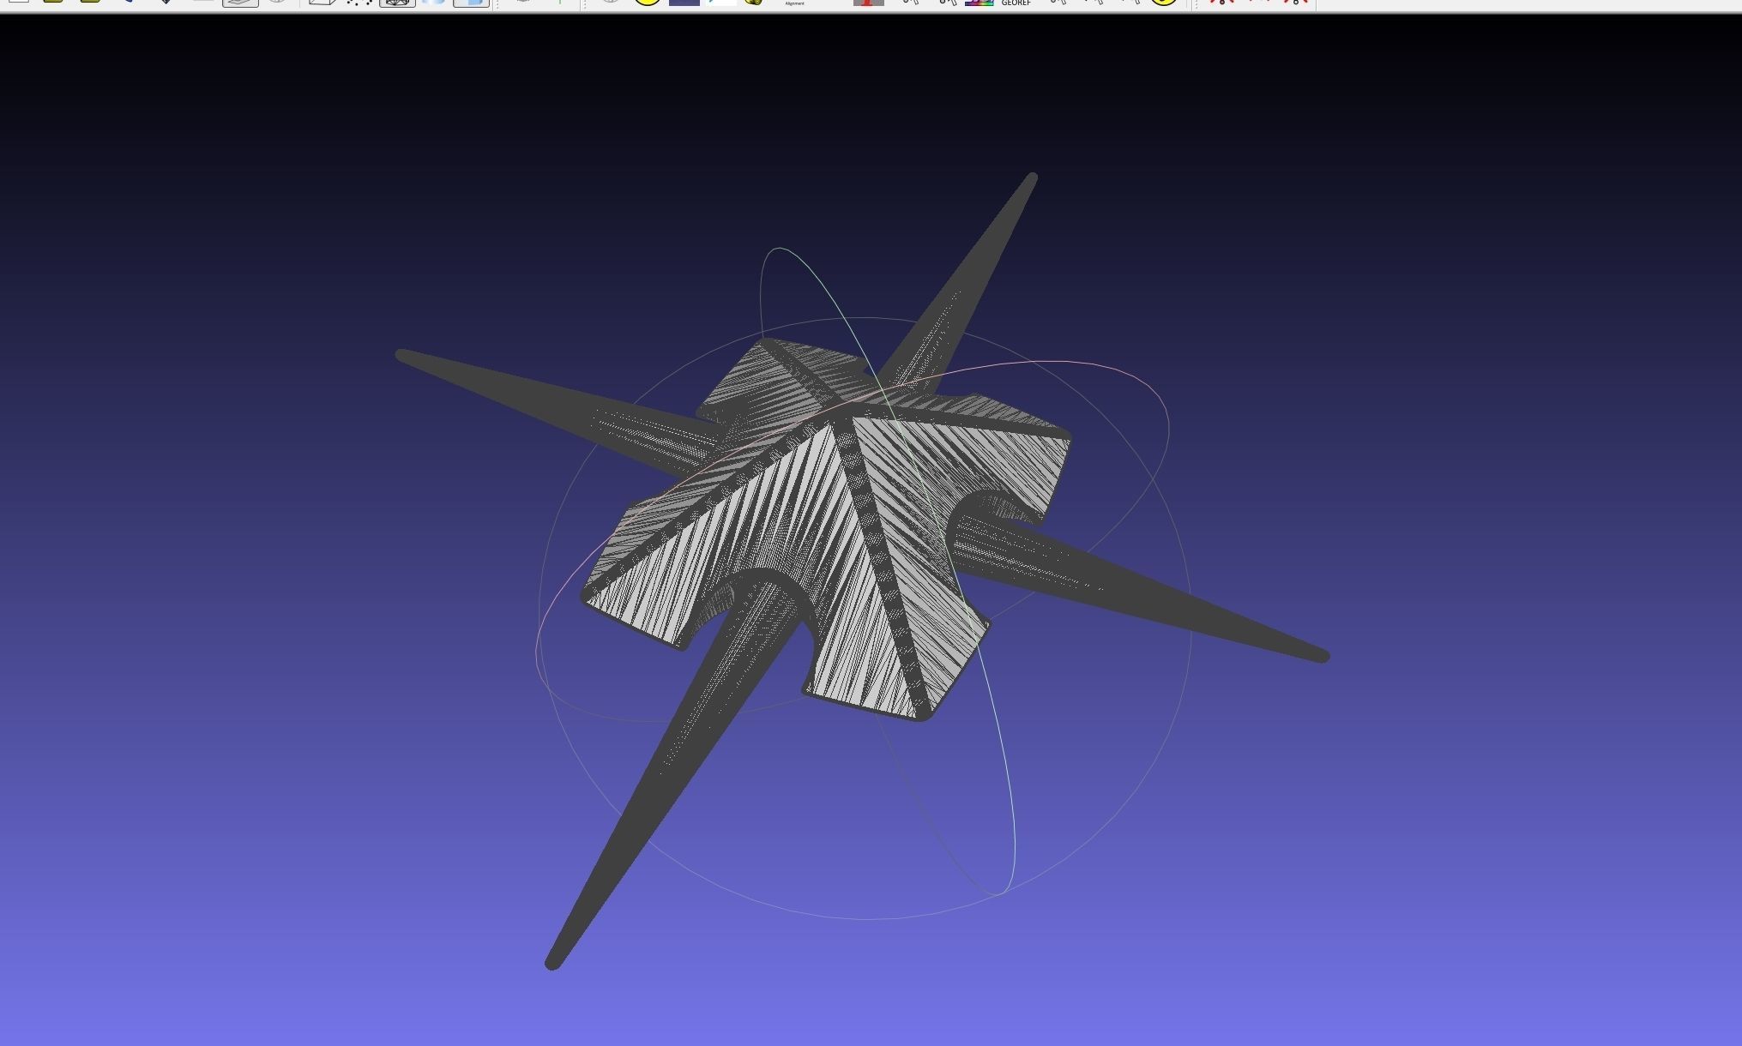The image size is (1742, 1046).
Task: Click the last red delete-selection icon
Action: coord(1294,3)
